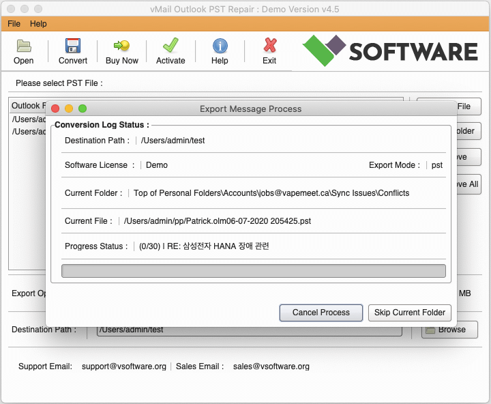
Task: Click the Activate green checkmark icon
Action: pos(170,45)
